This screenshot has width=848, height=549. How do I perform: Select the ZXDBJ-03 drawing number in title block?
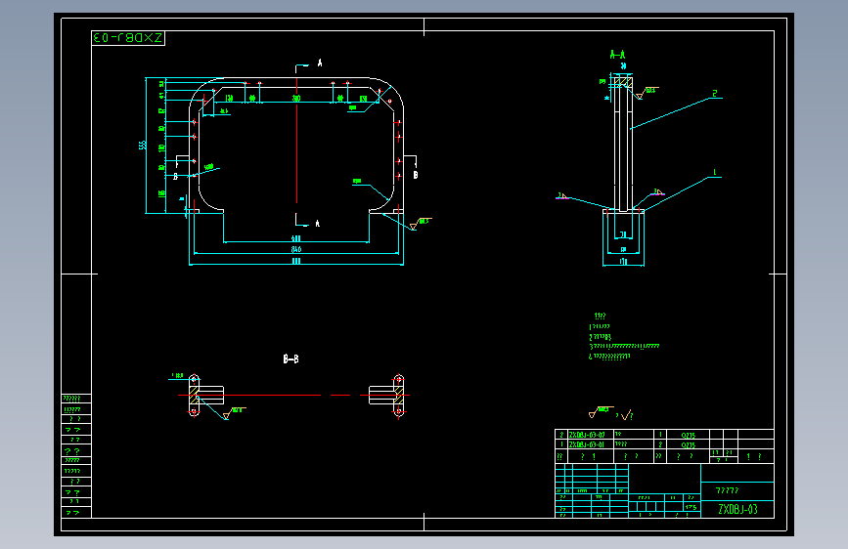[737, 509]
